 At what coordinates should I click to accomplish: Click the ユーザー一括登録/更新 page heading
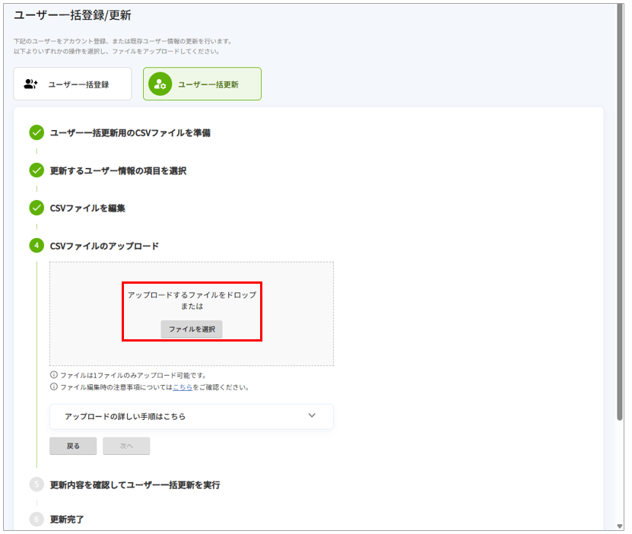point(72,15)
